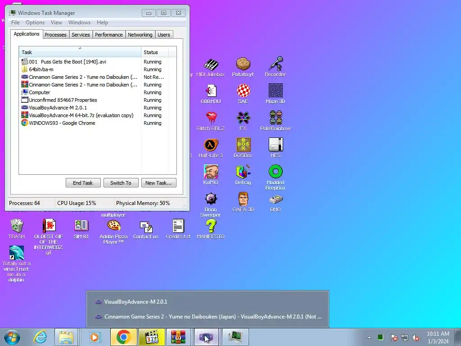The image size is (461, 346).
Task: Choose Cinnamon Game Series entry in taskbar preview list
Action: (208, 317)
